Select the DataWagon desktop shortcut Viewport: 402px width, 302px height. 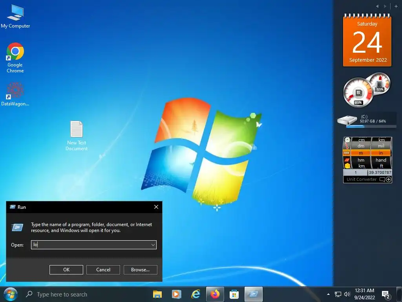15,94
